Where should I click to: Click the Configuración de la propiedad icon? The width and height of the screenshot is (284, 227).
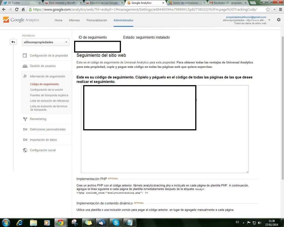coord(25,55)
